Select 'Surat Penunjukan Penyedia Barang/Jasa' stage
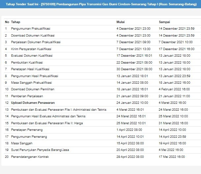201x174 pixels. click(40, 150)
